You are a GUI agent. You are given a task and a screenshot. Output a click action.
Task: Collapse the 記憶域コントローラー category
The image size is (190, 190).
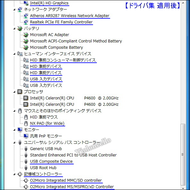14,174
